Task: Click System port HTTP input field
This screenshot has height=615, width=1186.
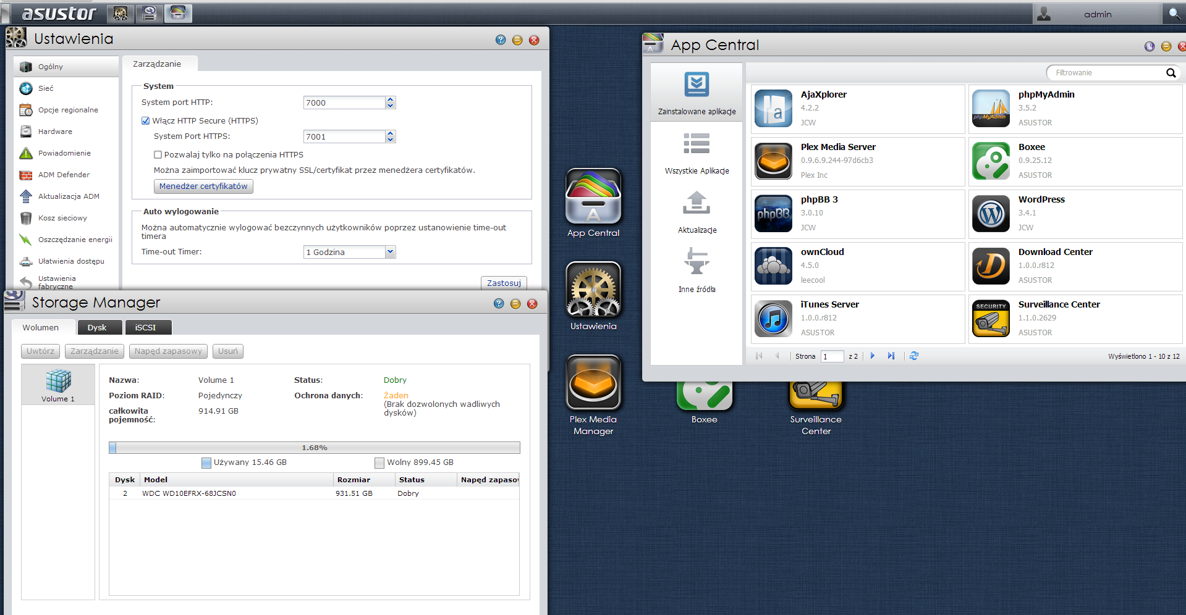Action: pyautogui.click(x=344, y=102)
